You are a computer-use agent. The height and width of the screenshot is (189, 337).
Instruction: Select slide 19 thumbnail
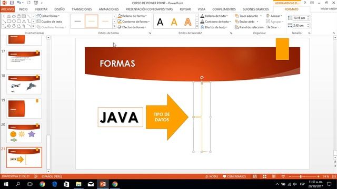point(24,109)
